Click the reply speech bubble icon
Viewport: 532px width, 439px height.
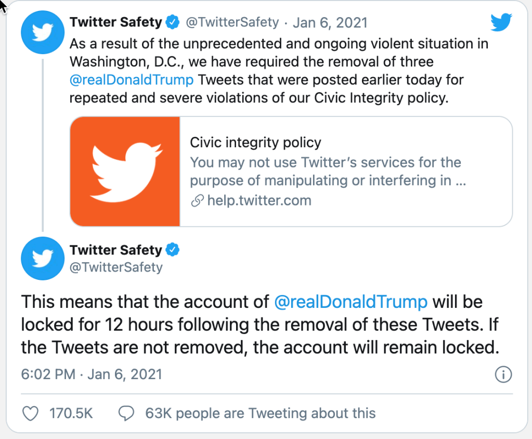[126, 414]
